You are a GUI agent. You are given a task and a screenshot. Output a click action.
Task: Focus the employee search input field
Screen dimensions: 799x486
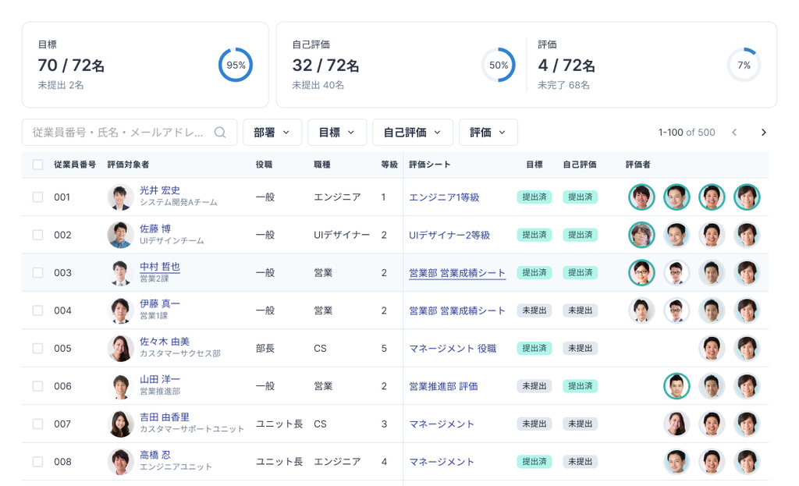click(117, 133)
